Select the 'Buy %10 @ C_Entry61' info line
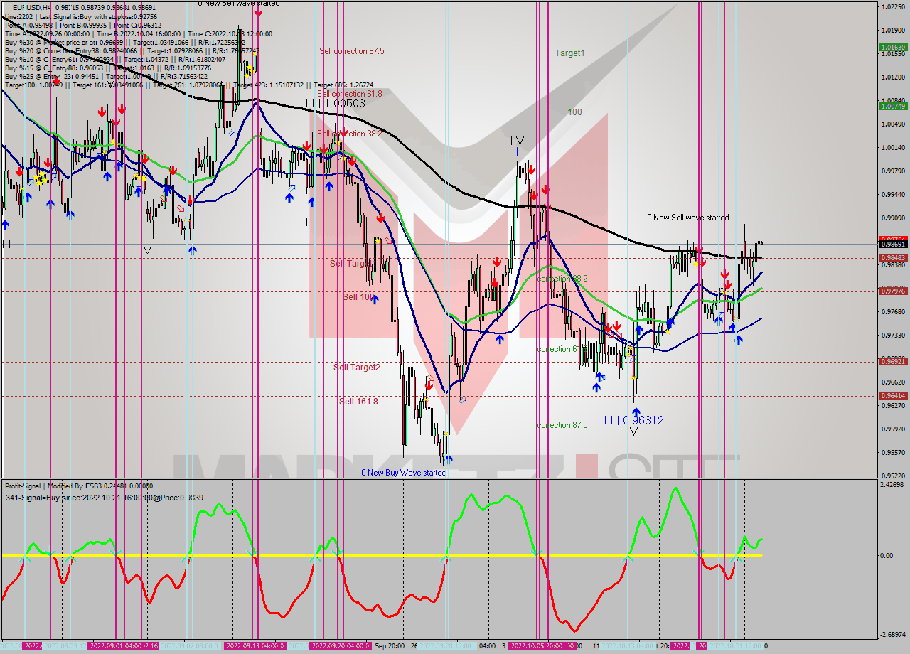 tap(115, 59)
